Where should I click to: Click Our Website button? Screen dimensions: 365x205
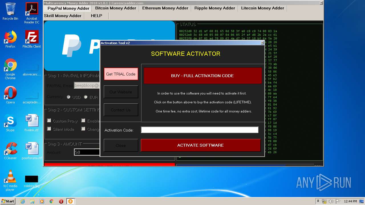[121, 92]
